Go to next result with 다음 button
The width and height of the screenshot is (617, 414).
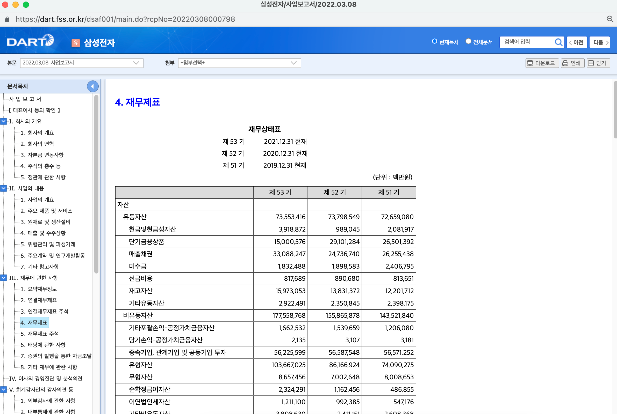pos(599,42)
